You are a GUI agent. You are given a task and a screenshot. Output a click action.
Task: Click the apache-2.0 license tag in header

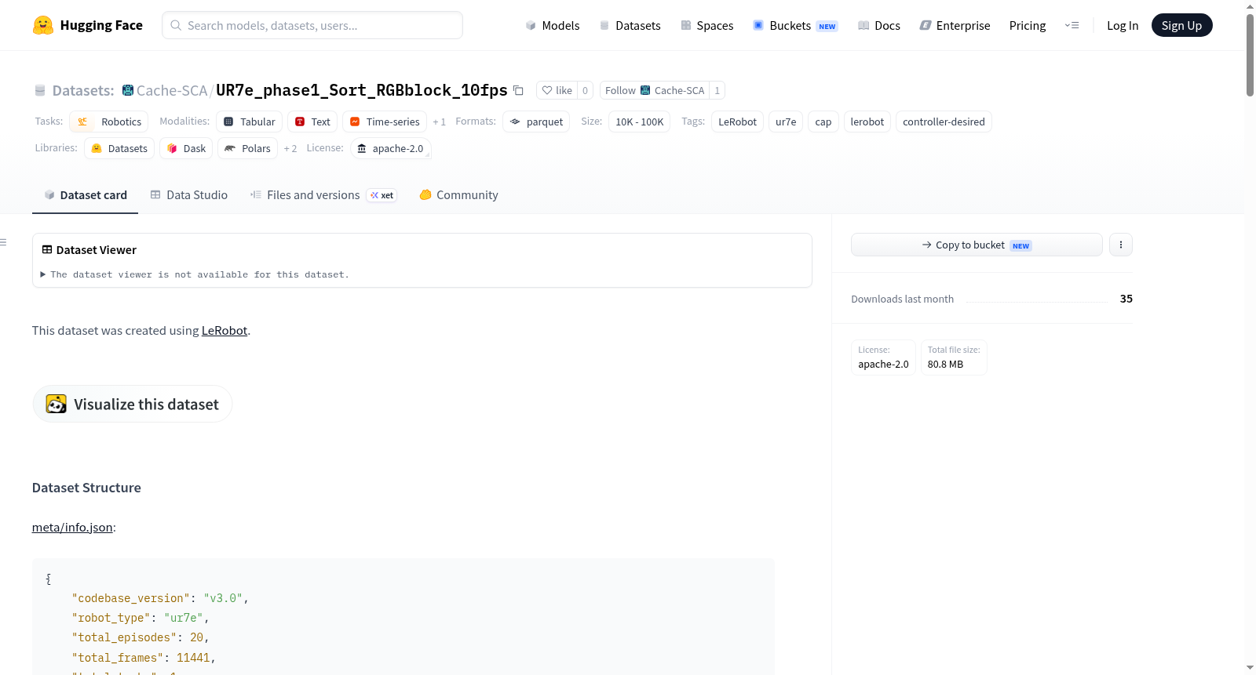pos(391,148)
